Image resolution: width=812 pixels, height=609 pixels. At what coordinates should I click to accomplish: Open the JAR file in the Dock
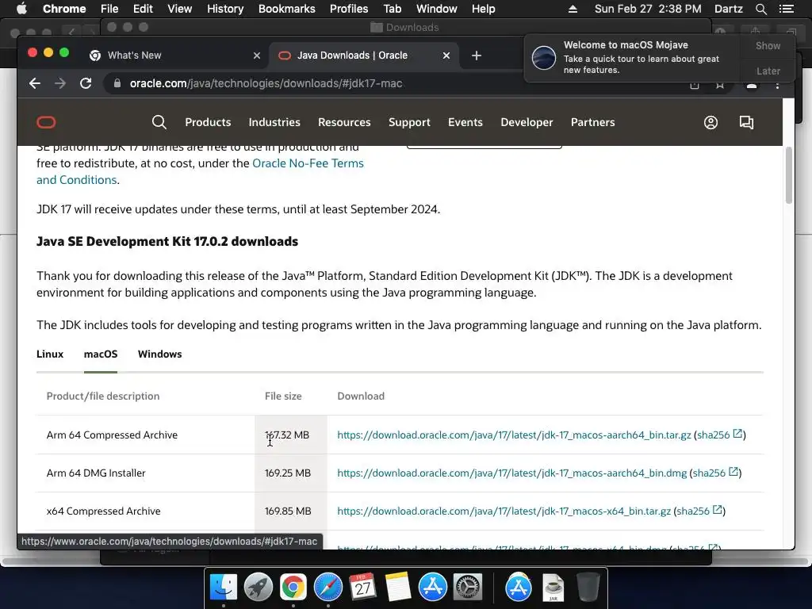(x=553, y=588)
